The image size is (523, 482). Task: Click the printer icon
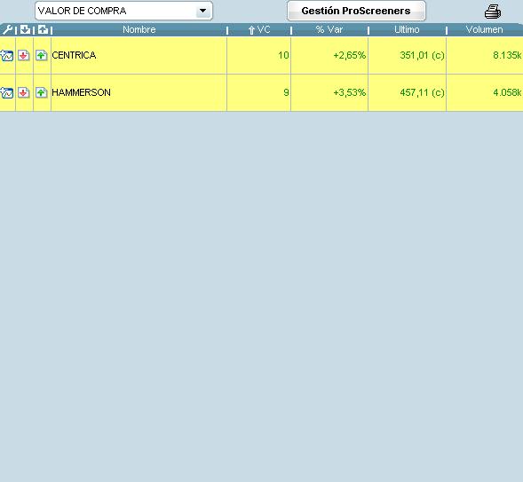[492, 12]
